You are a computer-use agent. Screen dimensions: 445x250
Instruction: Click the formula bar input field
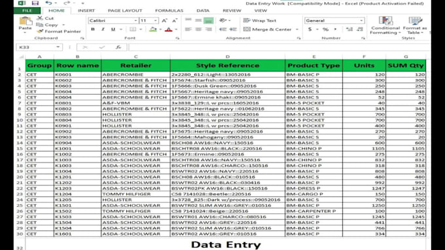[x=279, y=47]
